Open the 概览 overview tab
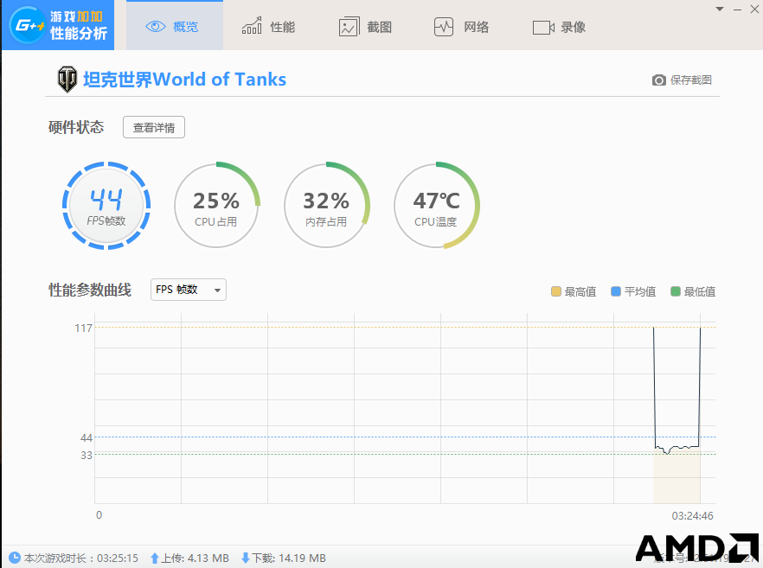This screenshot has width=763, height=568. tap(174, 25)
